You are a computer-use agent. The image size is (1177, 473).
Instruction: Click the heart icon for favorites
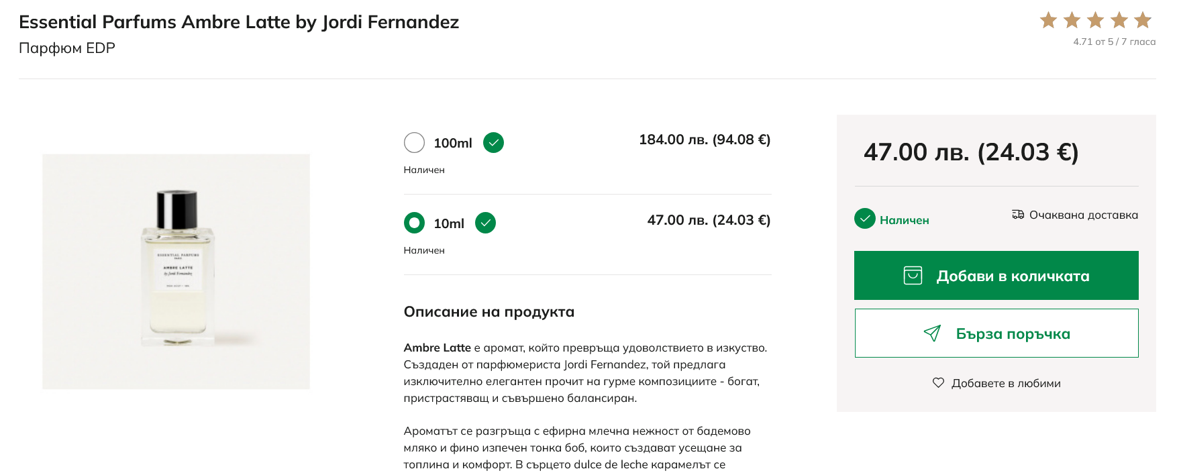[x=938, y=382]
